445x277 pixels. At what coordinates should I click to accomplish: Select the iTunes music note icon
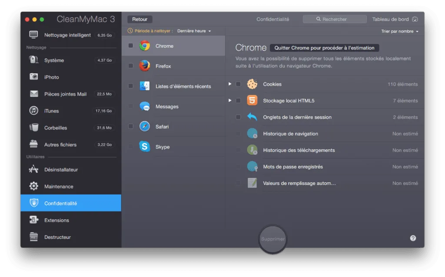tap(33, 111)
